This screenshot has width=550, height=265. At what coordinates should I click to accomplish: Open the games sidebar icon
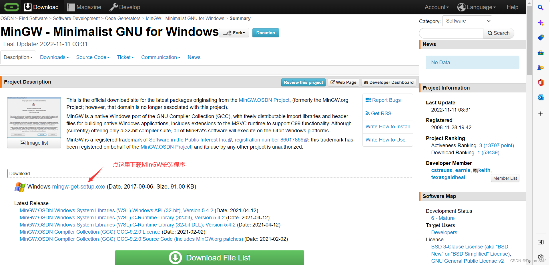coord(541,68)
